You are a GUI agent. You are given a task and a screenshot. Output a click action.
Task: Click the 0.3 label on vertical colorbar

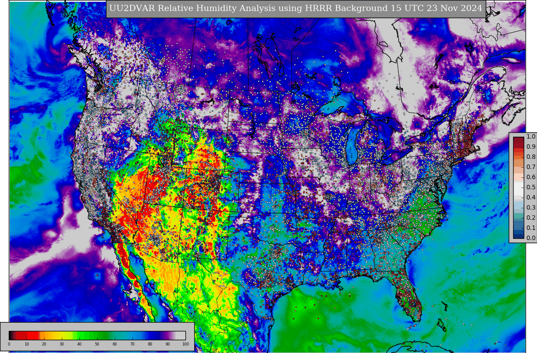(x=530, y=208)
